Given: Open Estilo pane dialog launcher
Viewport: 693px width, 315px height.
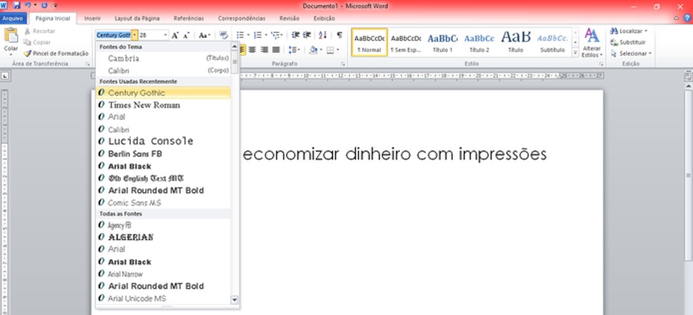Looking at the screenshot, I should click(x=601, y=64).
